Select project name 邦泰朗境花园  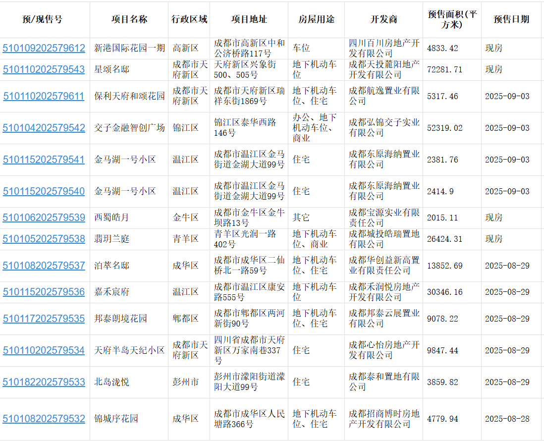click(x=121, y=319)
